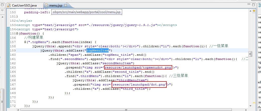This screenshot has height=111, width=261.
Task: Close the menu.jsp tab
Action: point(65,5)
